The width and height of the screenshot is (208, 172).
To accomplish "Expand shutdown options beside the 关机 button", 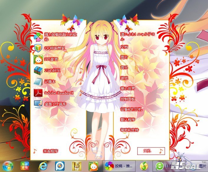I will point(161,151).
